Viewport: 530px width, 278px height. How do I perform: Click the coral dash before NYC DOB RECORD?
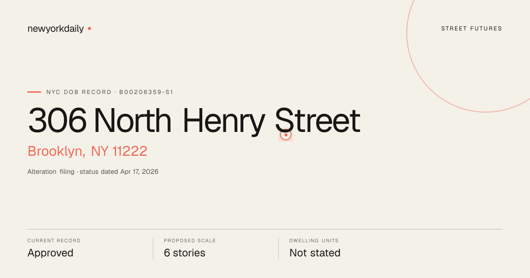tap(34, 92)
